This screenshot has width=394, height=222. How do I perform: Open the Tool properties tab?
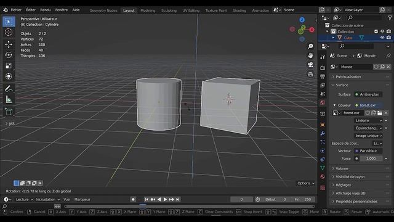point(323,57)
